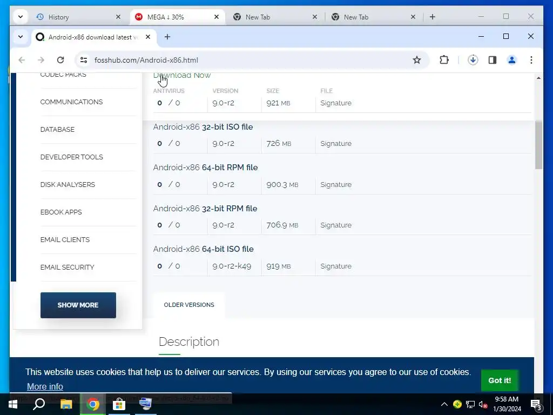The image size is (553, 415).
Task: Select version text 9.0-r2-k49
Action: 232,266
